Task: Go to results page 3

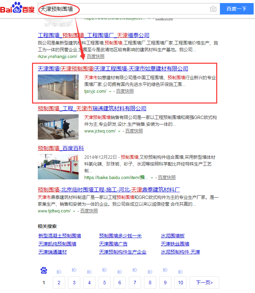Action: [x=74, y=283]
